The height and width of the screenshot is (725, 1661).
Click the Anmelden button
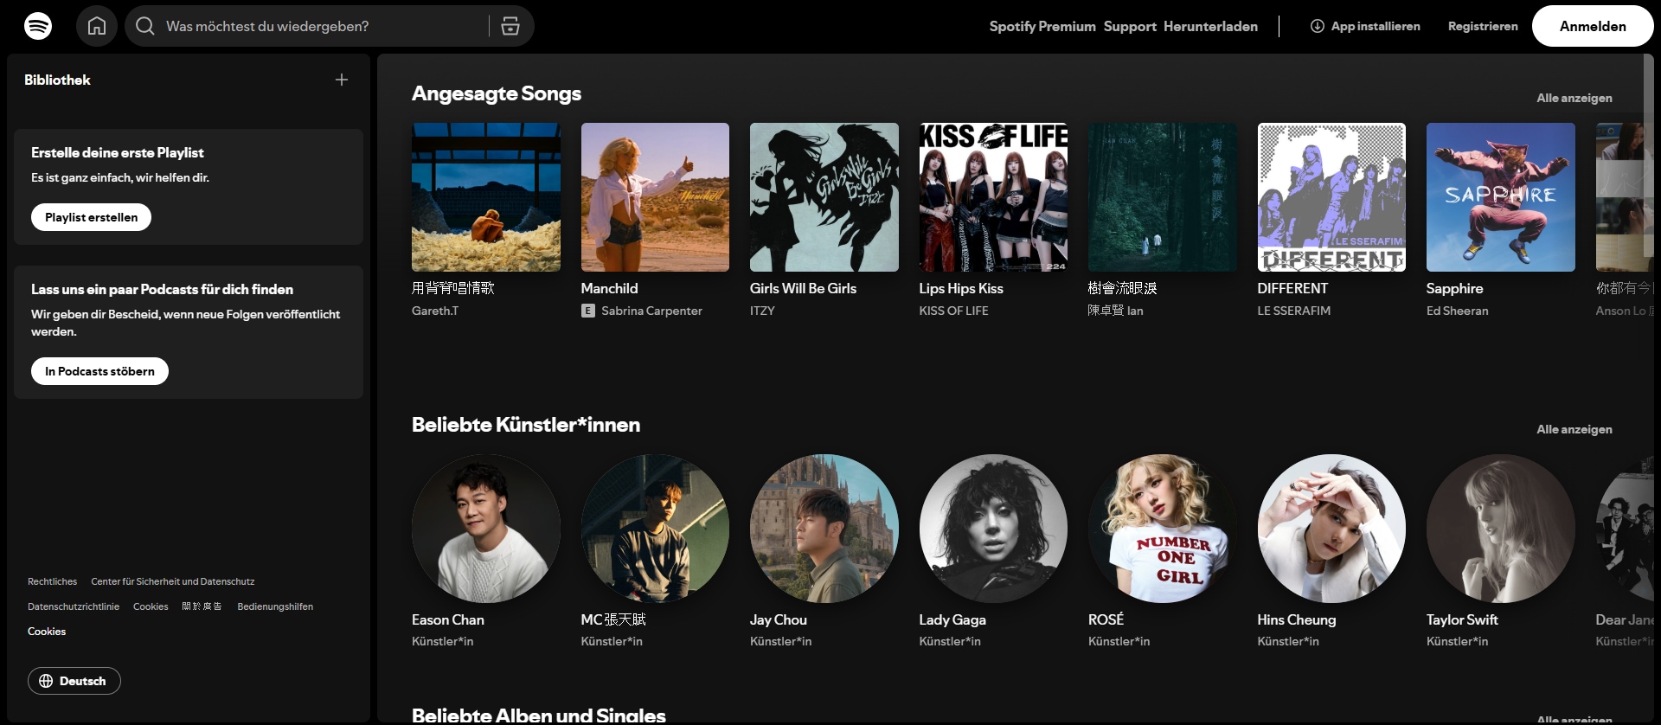pos(1593,26)
